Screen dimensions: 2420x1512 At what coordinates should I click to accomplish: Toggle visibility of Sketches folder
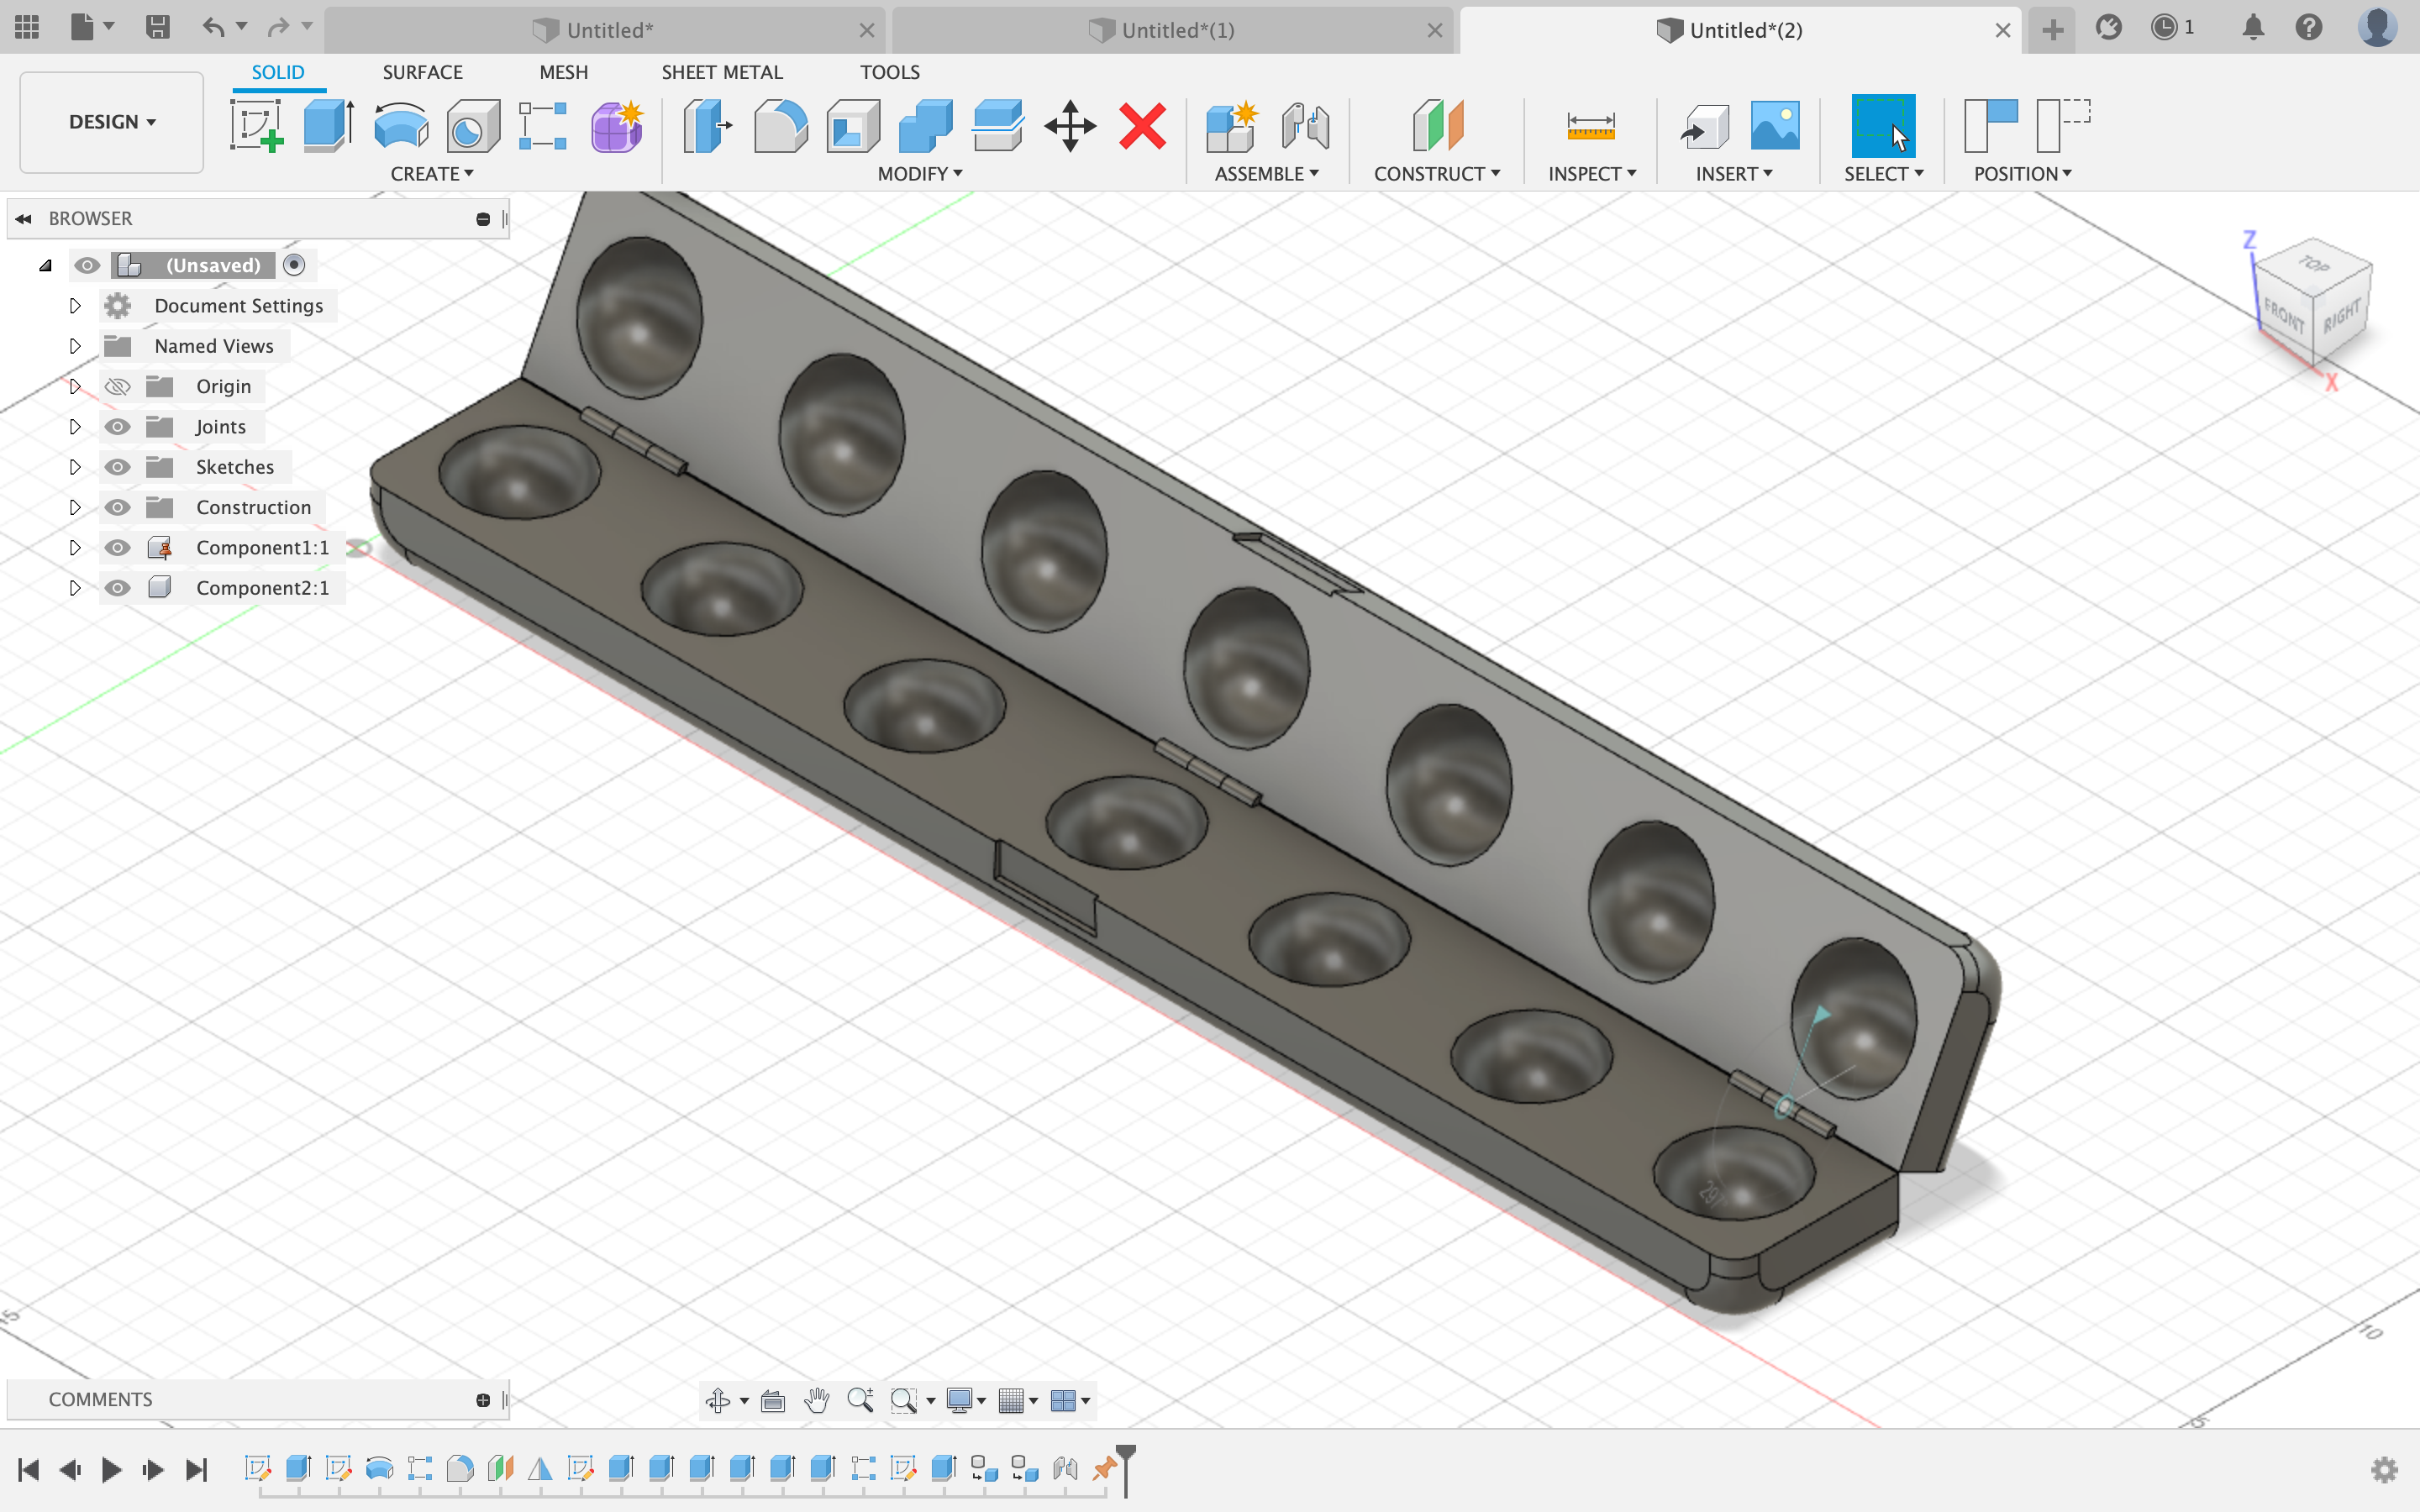(117, 467)
